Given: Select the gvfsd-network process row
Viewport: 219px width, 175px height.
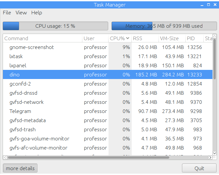Looking at the screenshot, I should 108,102.
